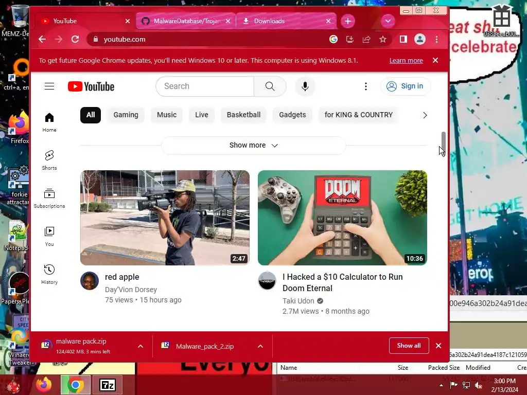Switch to the Downloads tab
Image resolution: width=527 pixels, height=395 pixels.
[286, 21]
